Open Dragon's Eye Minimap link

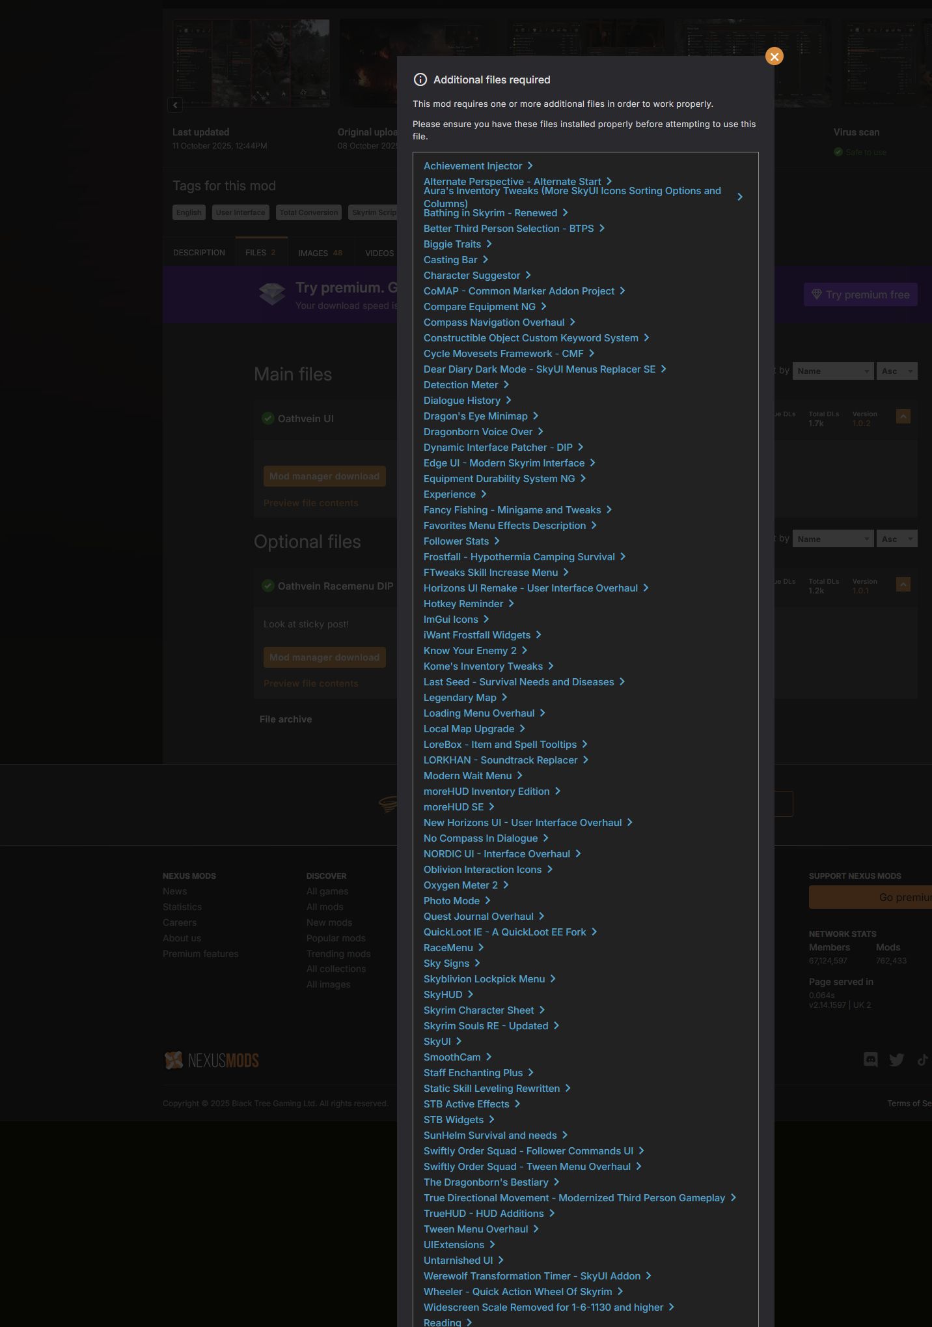click(x=476, y=416)
